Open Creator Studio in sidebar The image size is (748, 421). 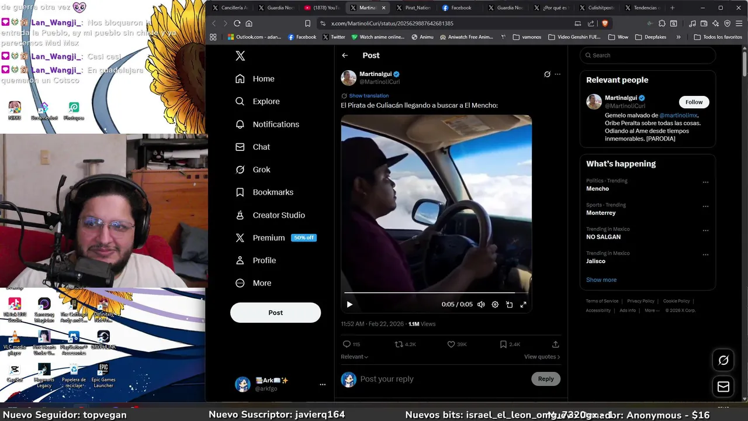click(x=270, y=215)
